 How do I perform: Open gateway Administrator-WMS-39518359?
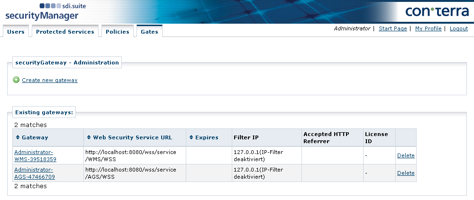33,155
